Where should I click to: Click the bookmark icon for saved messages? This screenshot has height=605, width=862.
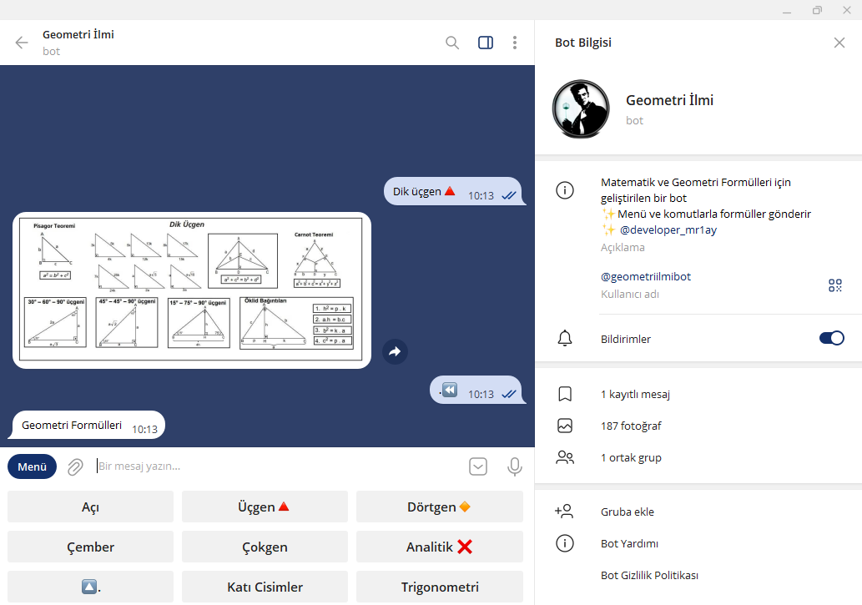point(565,394)
